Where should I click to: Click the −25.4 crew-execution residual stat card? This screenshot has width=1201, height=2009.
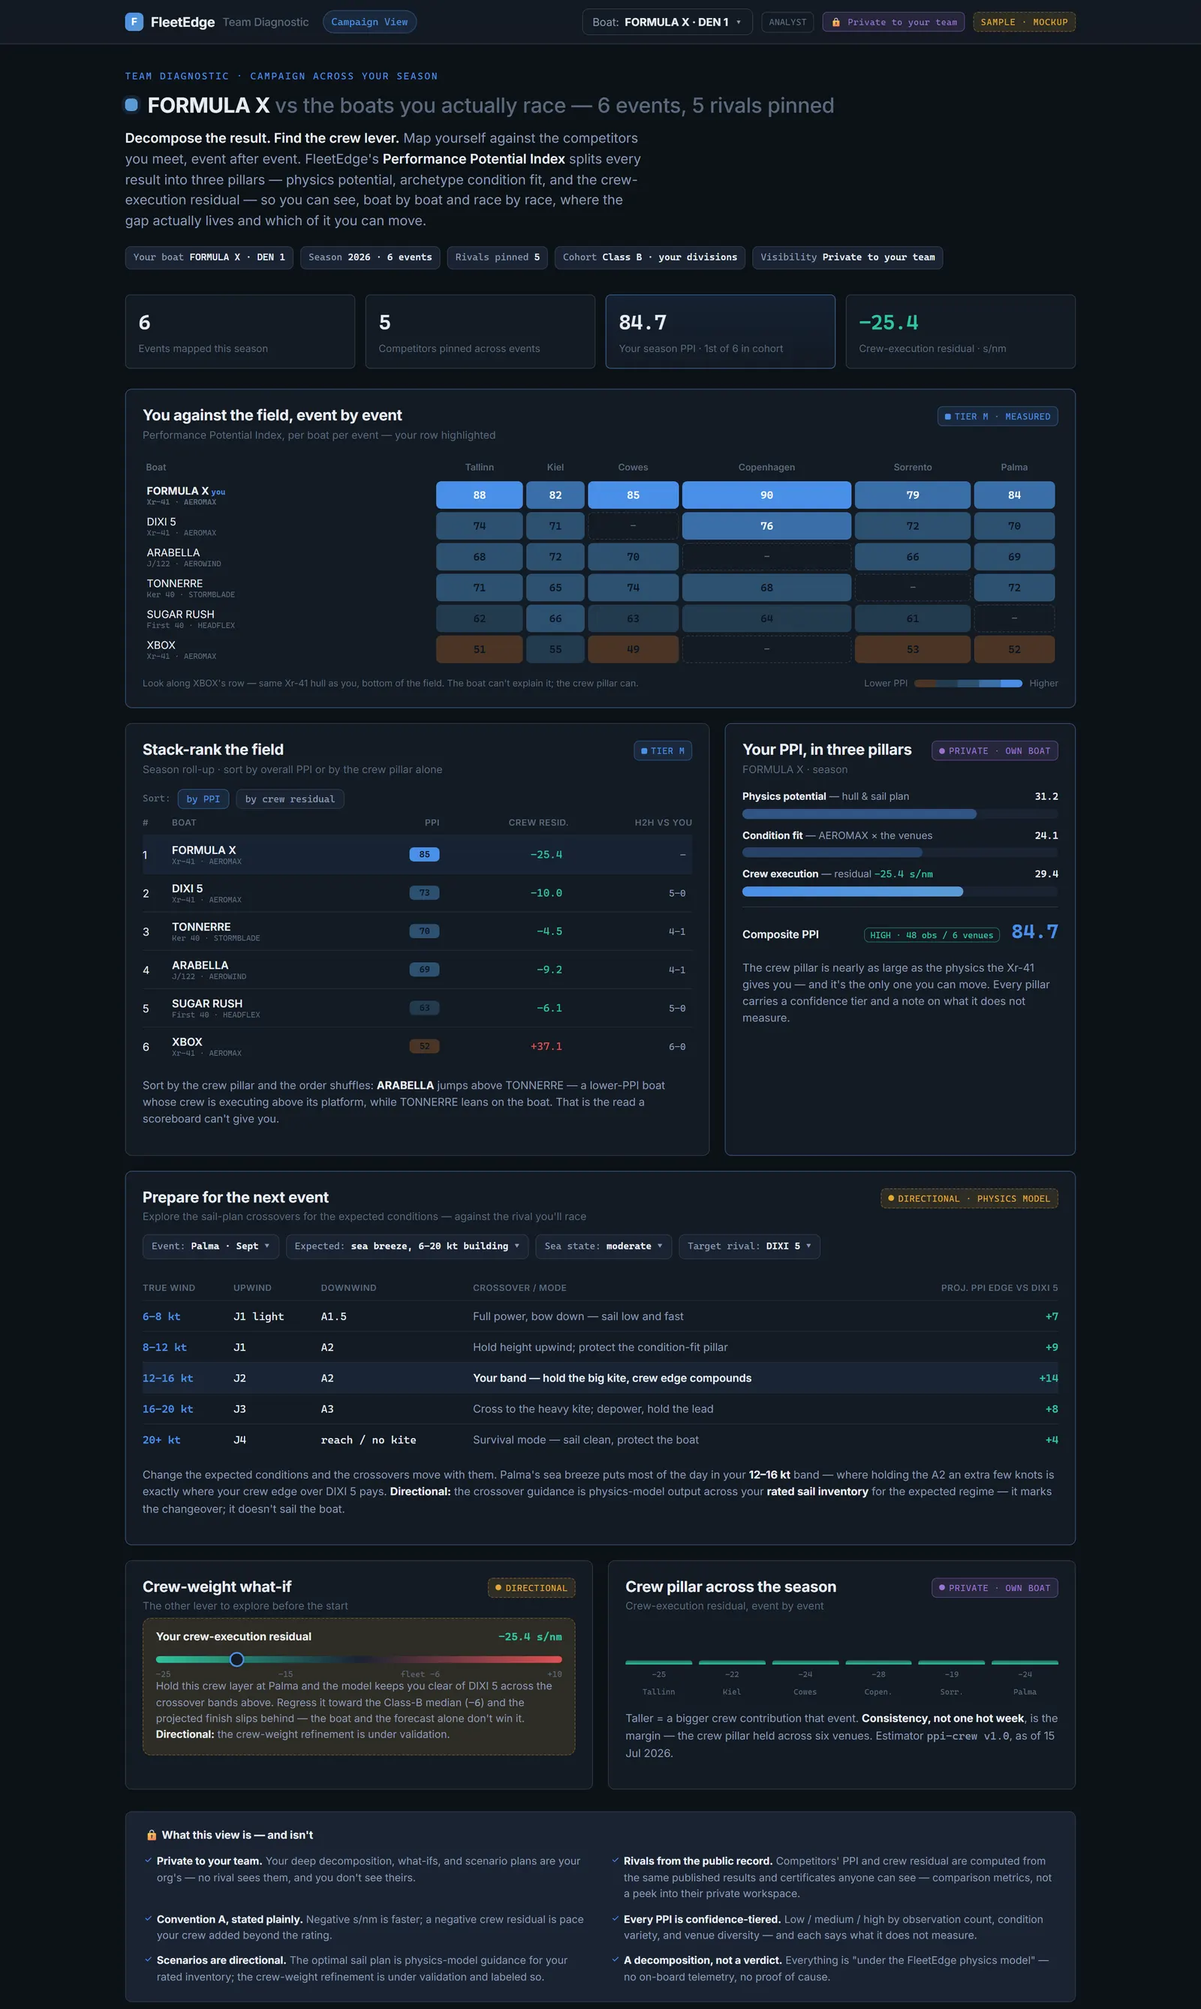[x=961, y=332]
